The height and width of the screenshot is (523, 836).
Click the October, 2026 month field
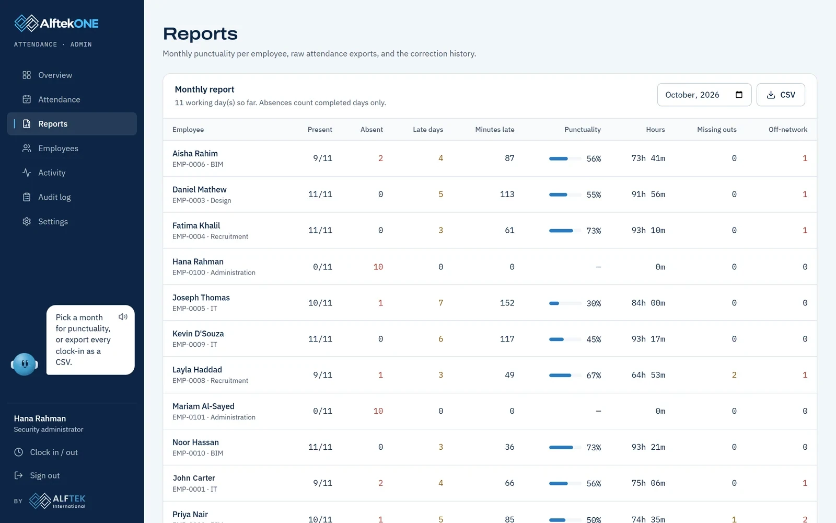704,95
